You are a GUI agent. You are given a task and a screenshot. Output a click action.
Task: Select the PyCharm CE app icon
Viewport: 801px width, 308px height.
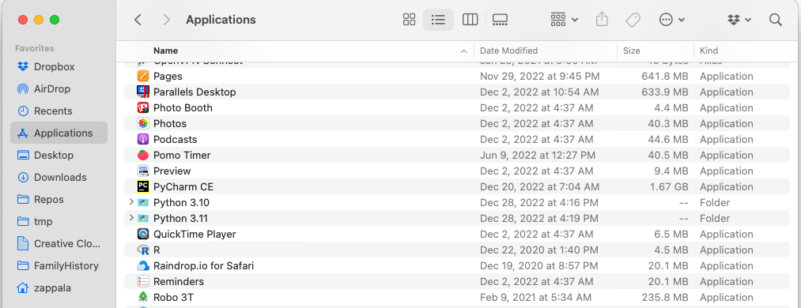(x=143, y=186)
